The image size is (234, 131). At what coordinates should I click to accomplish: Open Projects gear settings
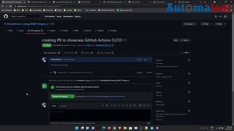coord(189,92)
